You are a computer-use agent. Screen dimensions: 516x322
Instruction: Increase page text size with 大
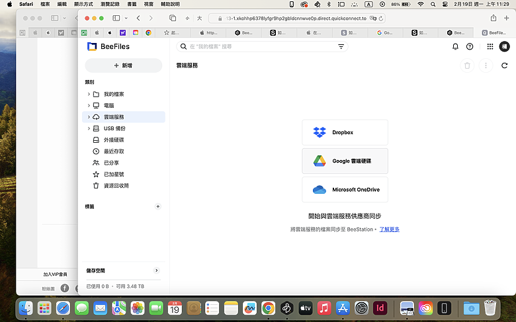(199, 19)
